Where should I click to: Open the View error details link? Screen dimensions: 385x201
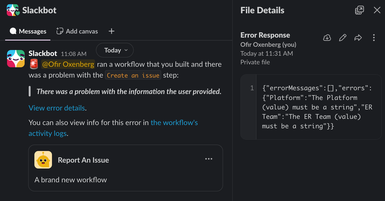pos(57,108)
